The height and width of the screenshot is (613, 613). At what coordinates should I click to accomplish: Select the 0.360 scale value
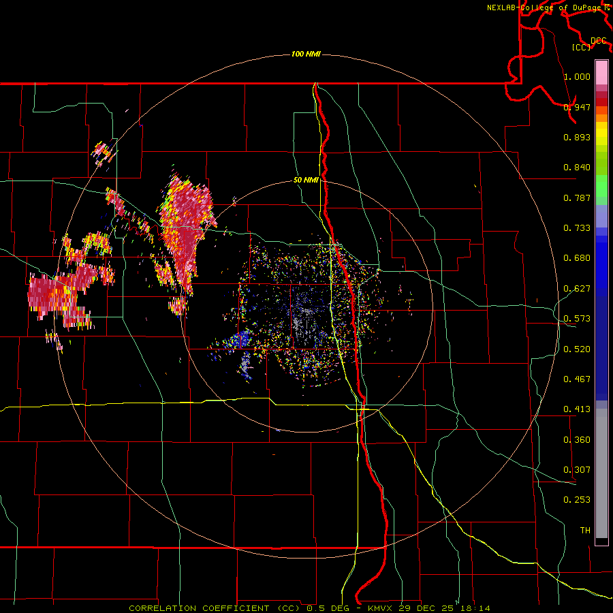point(577,440)
